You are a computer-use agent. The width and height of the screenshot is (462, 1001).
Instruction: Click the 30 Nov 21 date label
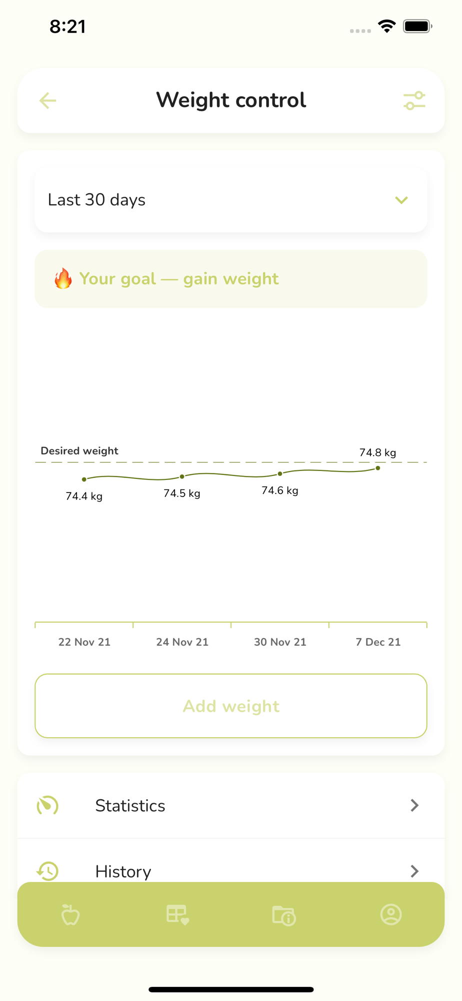pos(280,642)
